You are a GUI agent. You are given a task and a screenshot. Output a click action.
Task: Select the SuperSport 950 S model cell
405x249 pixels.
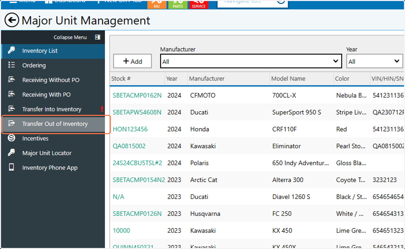tap(297, 112)
